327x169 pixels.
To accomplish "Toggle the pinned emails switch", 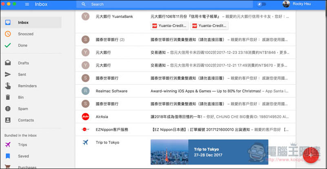I will coord(261,4).
